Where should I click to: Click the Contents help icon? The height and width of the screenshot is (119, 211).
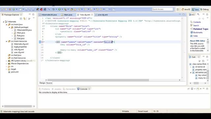(x=191, y=22)
